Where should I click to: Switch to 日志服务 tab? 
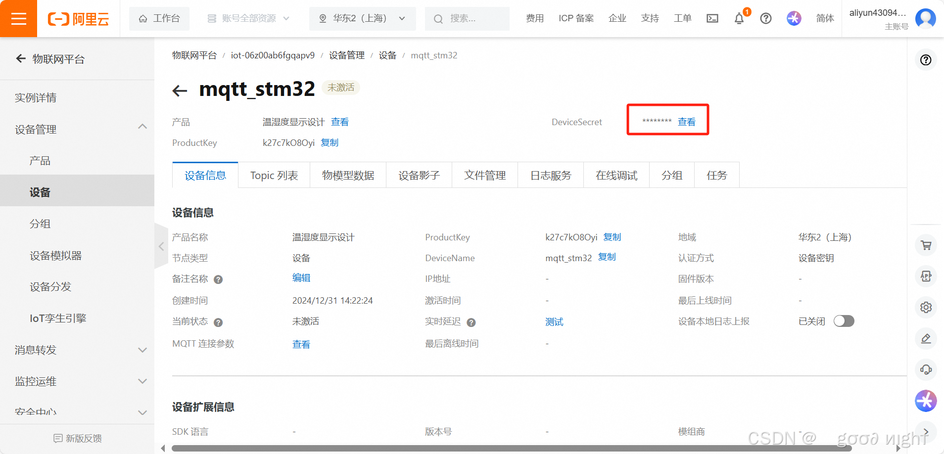(551, 175)
